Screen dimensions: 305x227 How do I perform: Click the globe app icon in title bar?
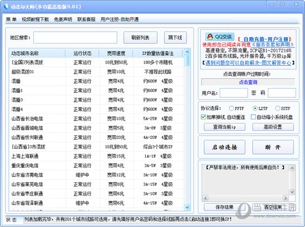(7, 7)
